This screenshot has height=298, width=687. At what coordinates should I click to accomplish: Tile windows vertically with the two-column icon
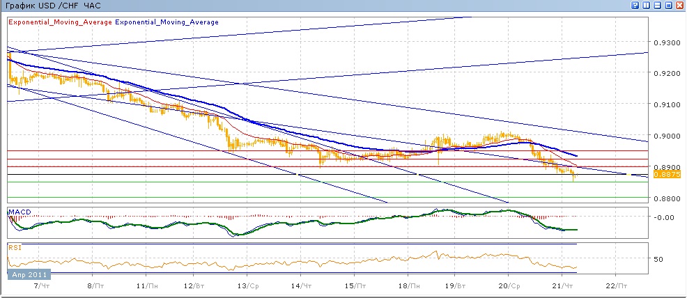pyautogui.click(x=647, y=6)
